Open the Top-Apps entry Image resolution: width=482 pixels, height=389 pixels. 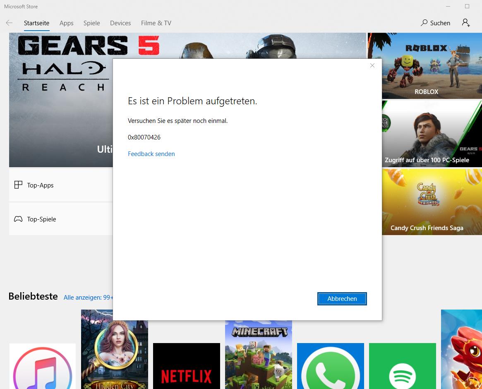61,185
